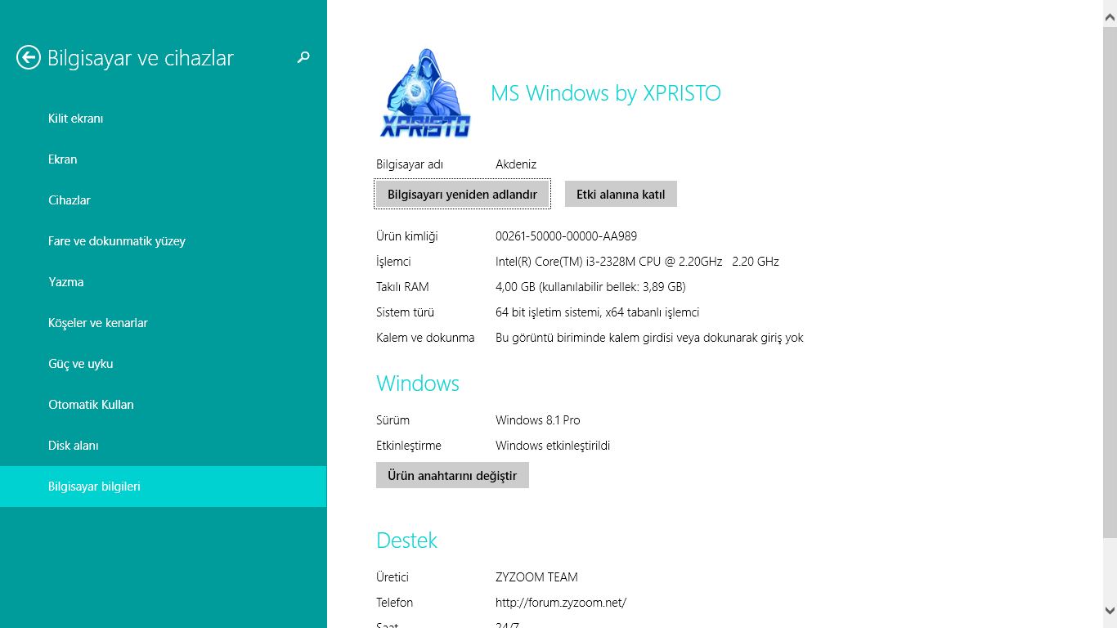Screen dimensions: 1117x628
Task: Click the computer name Akdeniz
Action: pyautogui.click(x=516, y=164)
